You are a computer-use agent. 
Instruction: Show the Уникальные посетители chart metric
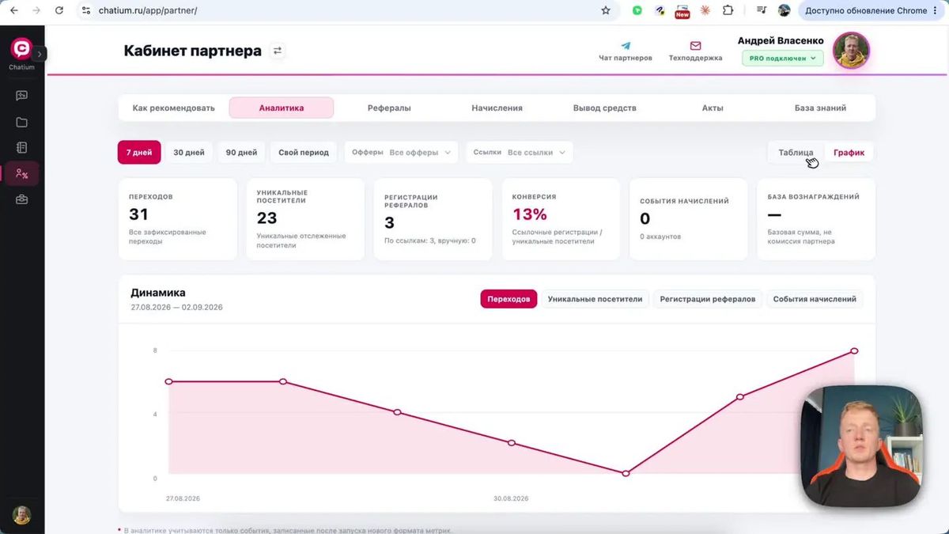click(x=595, y=299)
